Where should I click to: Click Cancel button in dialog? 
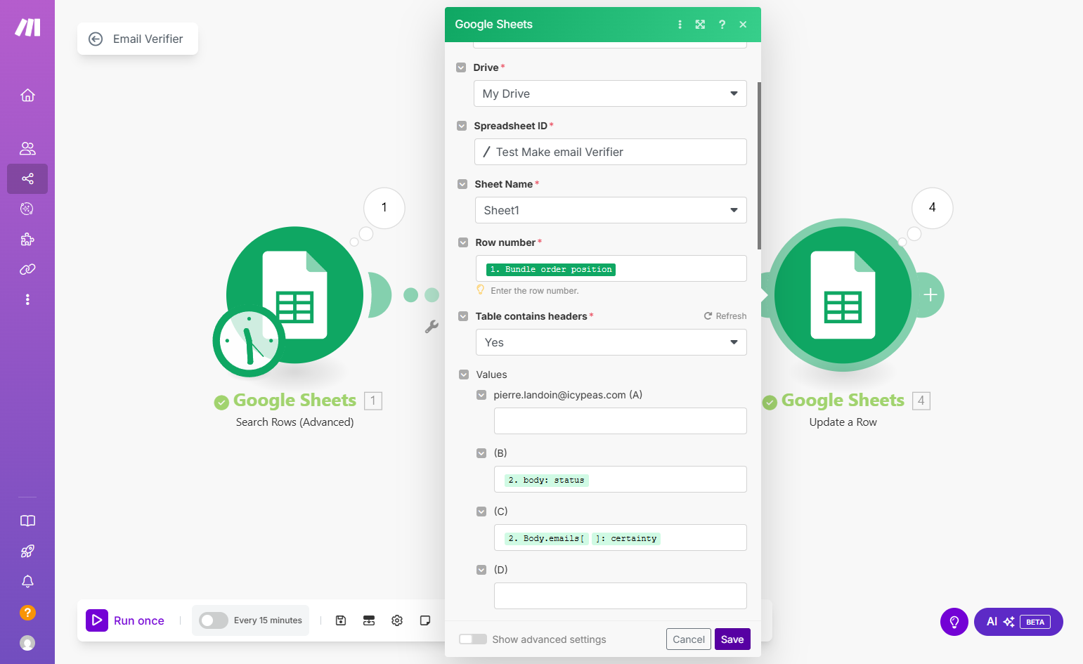689,639
